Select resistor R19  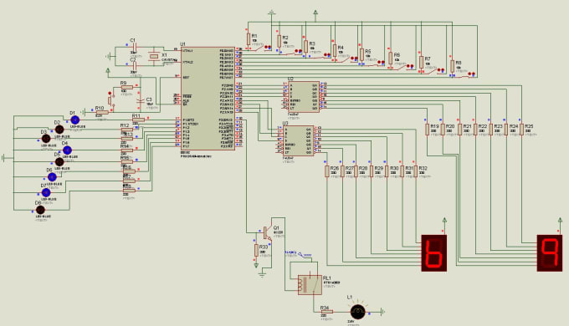427,130
